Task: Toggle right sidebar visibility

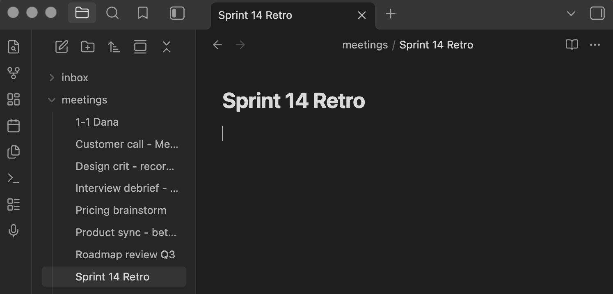Action: (x=597, y=13)
